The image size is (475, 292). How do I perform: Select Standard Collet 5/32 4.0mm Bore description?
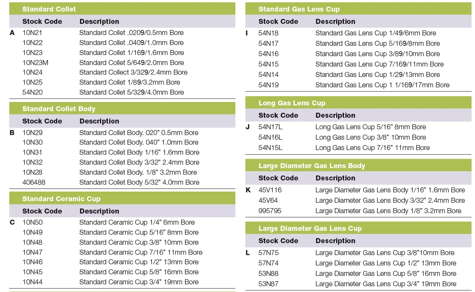[132, 92]
